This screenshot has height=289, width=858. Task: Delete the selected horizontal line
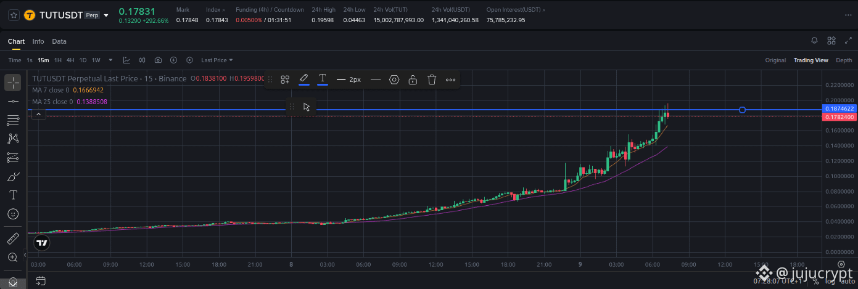tap(432, 79)
